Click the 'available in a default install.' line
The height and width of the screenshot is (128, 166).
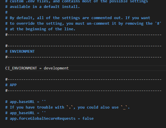click(x=42, y=7)
